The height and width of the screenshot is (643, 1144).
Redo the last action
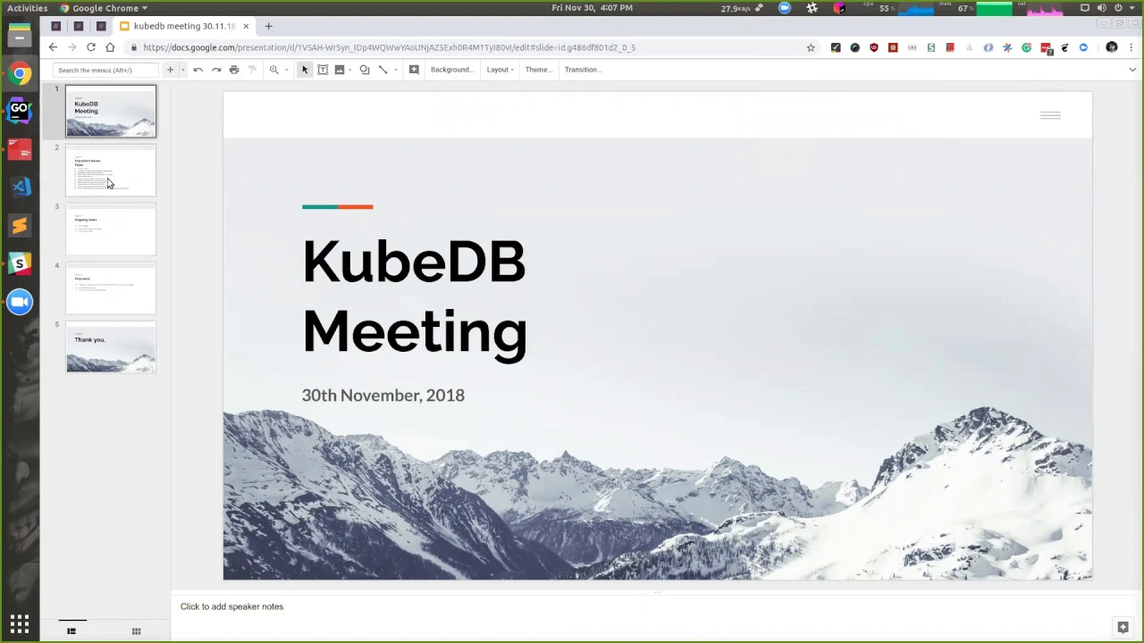click(216, 70)
